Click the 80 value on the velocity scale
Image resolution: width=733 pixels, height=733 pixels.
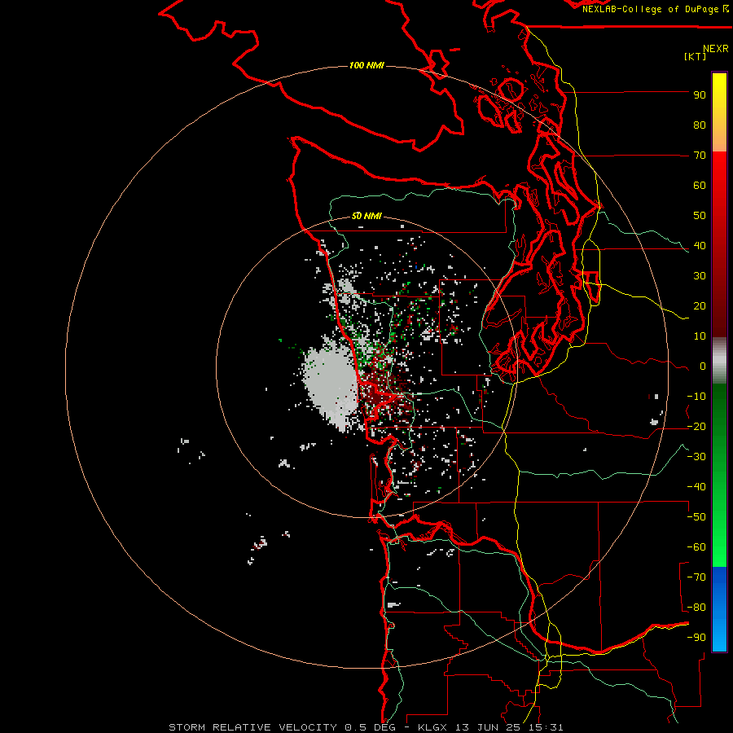click(700, 125)
